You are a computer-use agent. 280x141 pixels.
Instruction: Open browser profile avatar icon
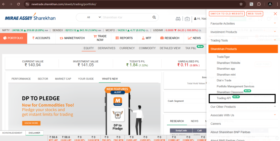click(270, 4)
